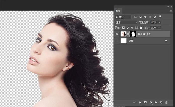The height and width of the screenshot is (107, 175).
Task: Click the 不透明度 100% value field
Action: click(x=154, y=22)
